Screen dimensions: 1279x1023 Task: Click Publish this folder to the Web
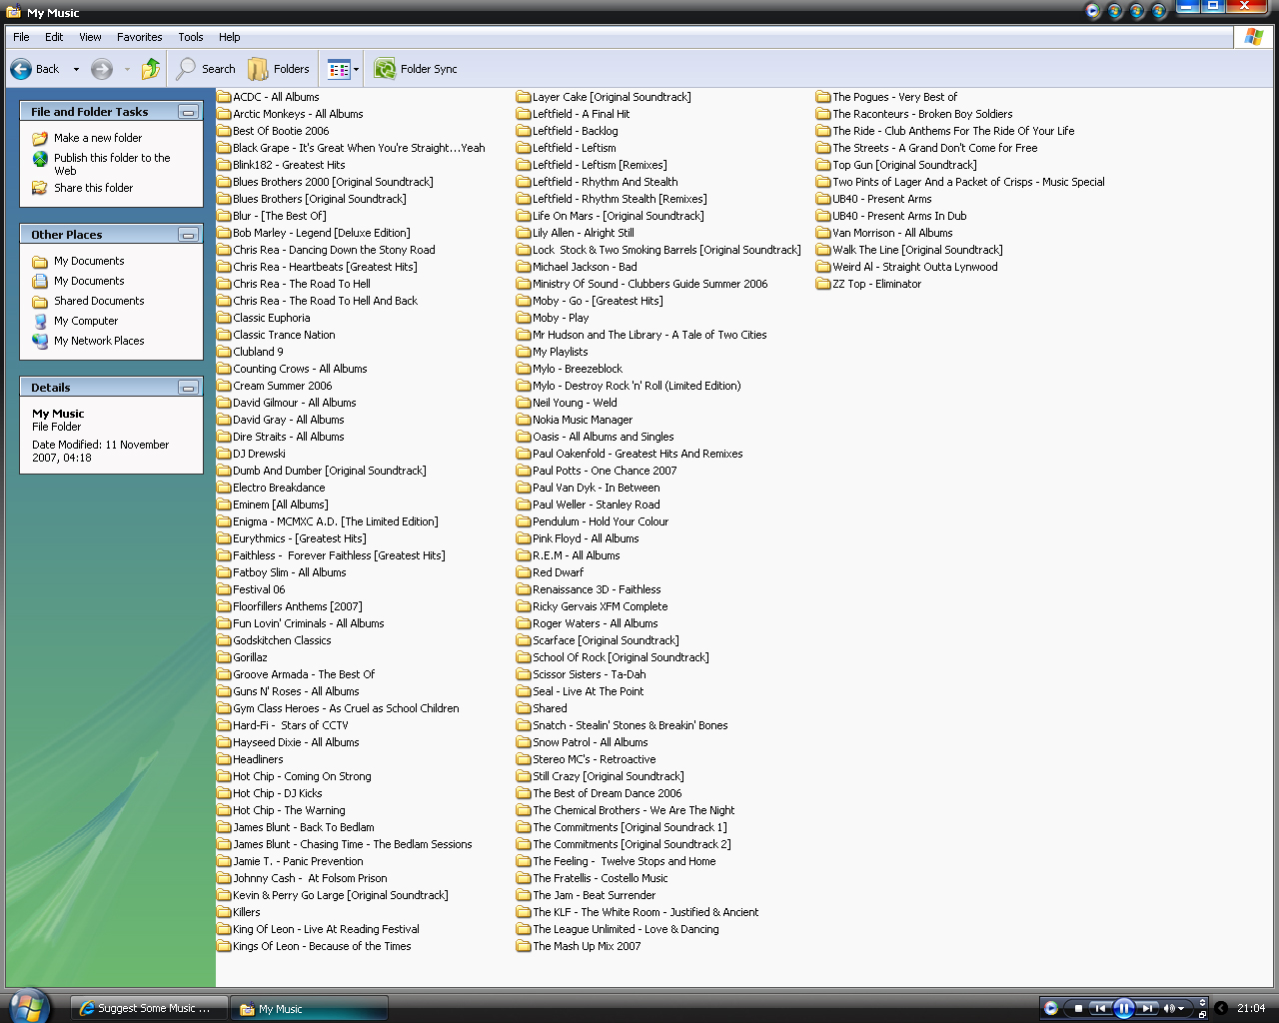tap(112, 164)
